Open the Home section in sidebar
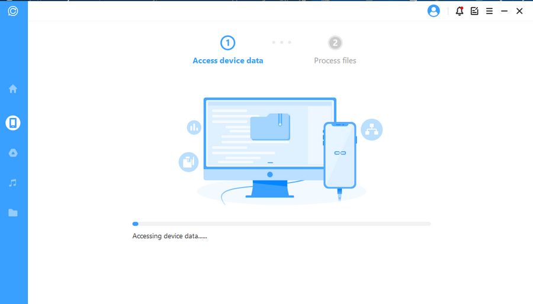Image resolution: width=533 pixels, height=304 pixels. tap(13, 89)
